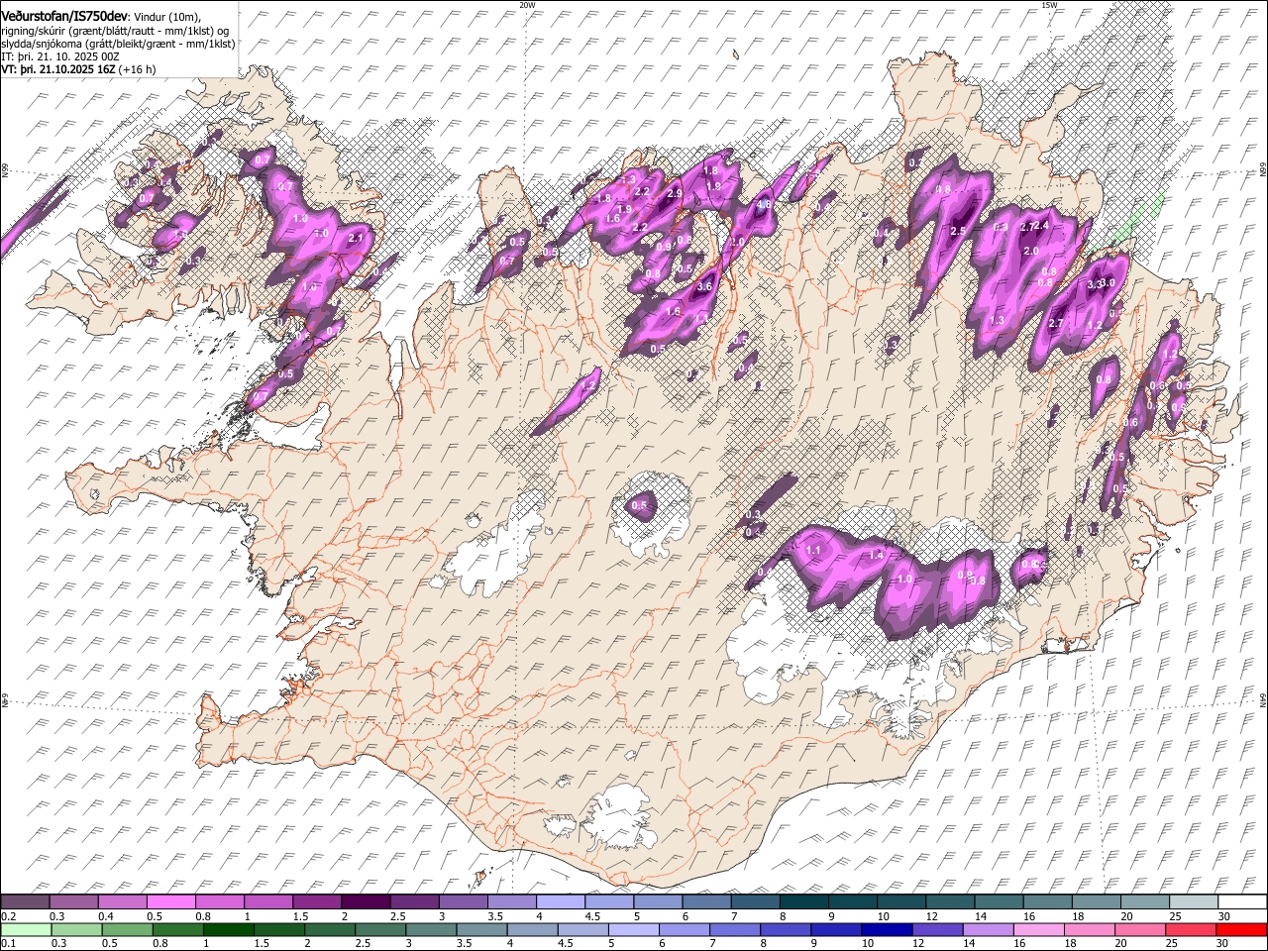Select the dark teal swatch labeled 8

point(802,902)
